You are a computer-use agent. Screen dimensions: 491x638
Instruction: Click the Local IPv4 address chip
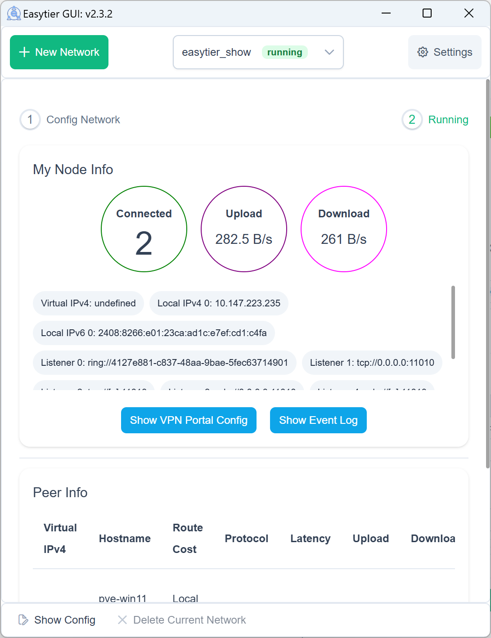point(219,303)
